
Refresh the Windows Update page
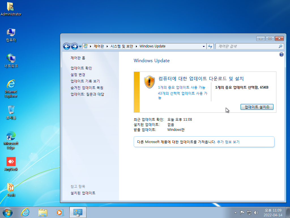pyautogui.click(x=210, y=46)
